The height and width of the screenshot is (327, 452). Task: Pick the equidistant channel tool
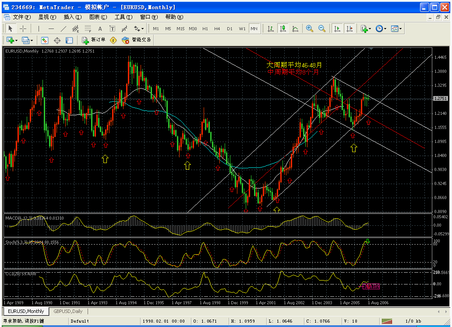[x=75, y=28]
